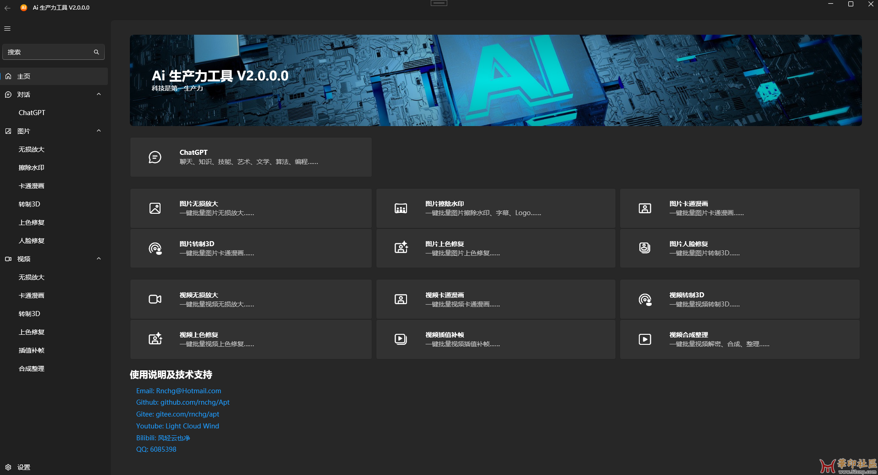The image size is (878, 475).
Task: Click the 视频无损放大 camera icon
Action: pyautogui.click(x=155, y=299)
